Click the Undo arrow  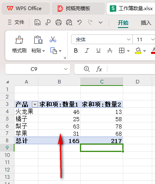80,22
